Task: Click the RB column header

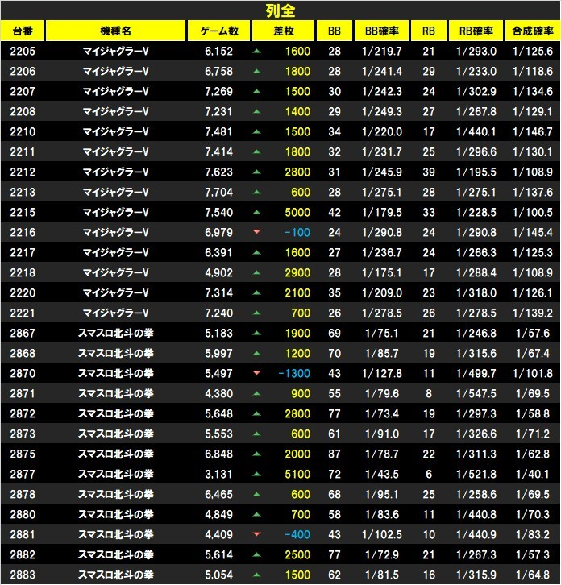Action: [429, 31]
